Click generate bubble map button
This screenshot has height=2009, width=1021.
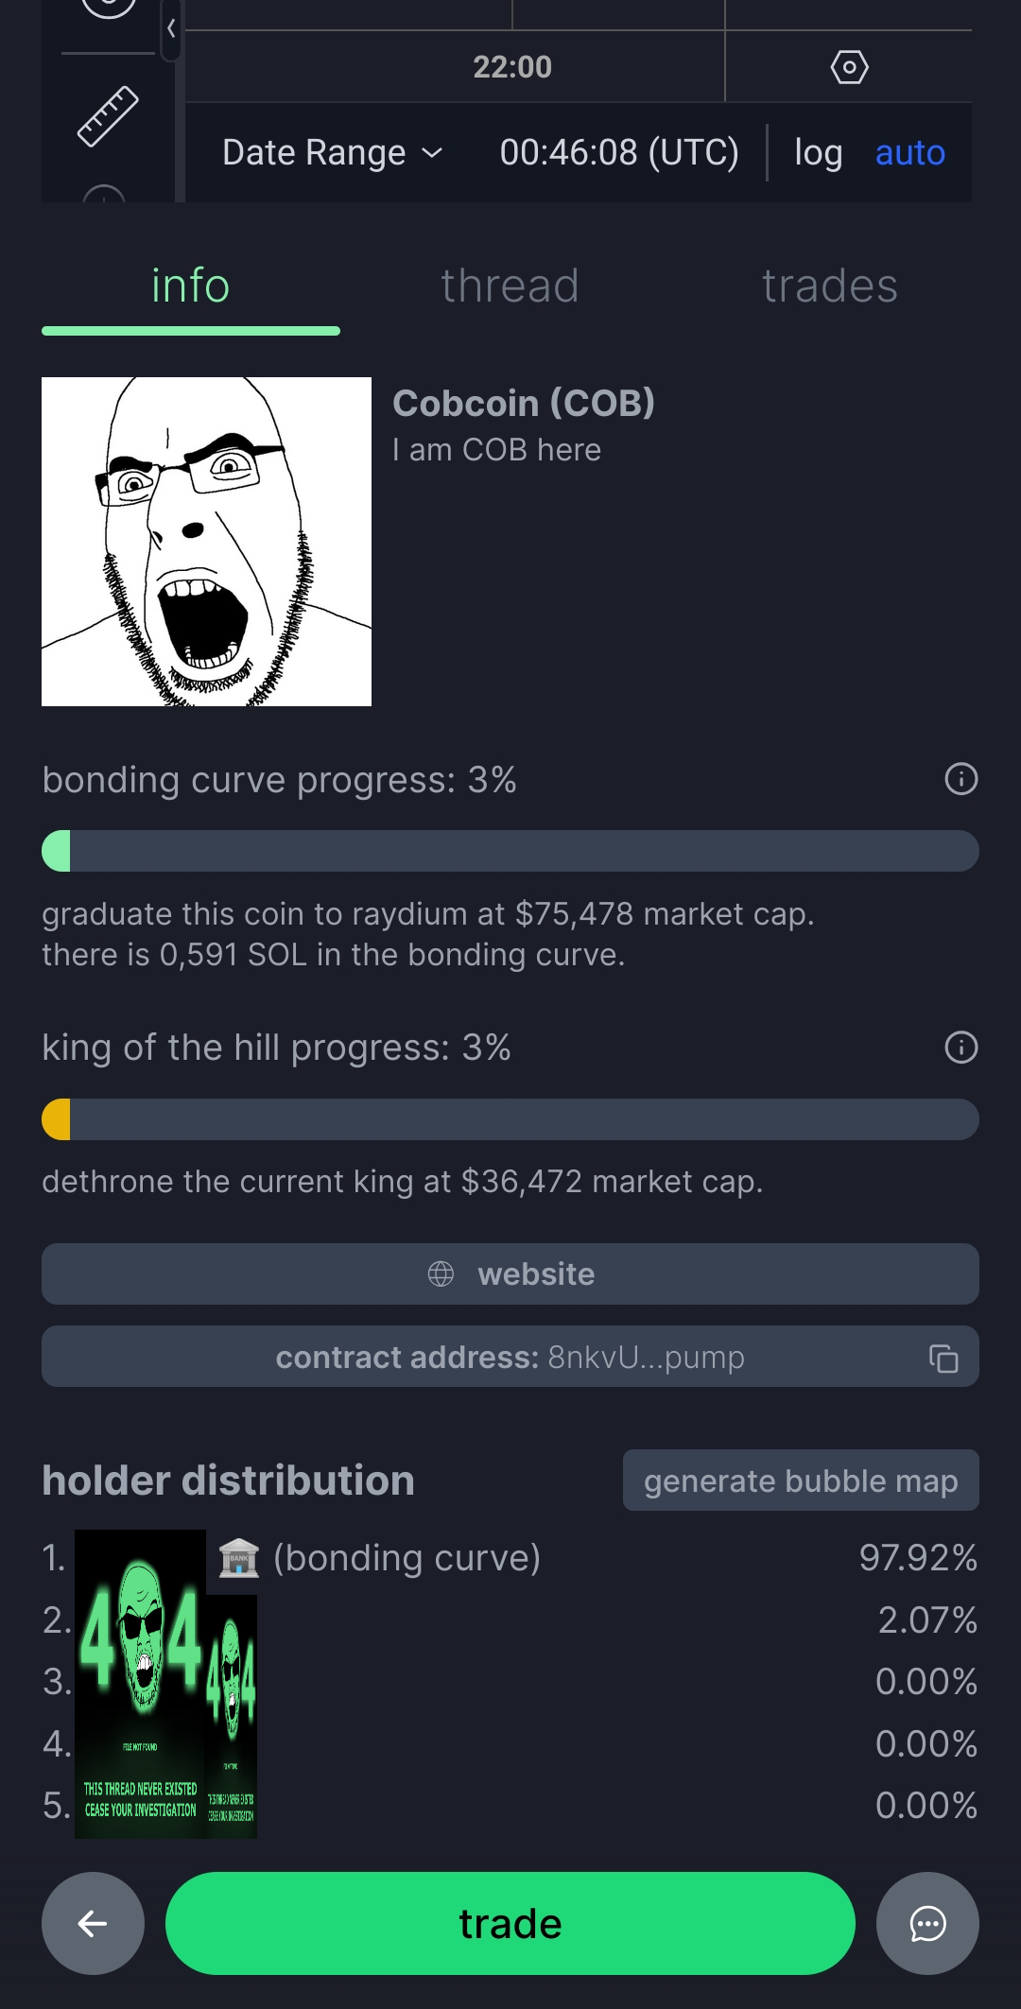[x=800, y=1481]
